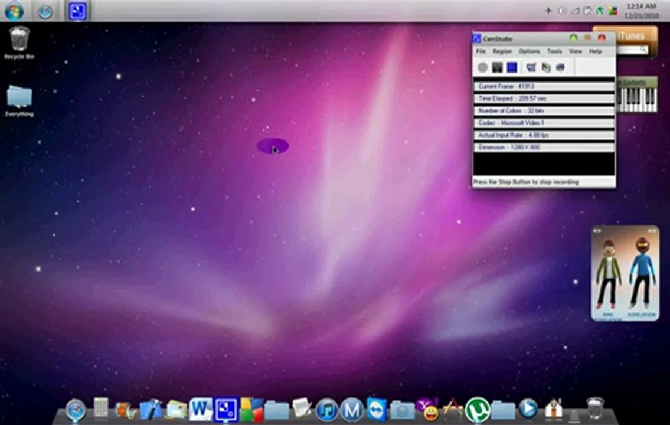Open the colorful Windows flag dock icon

coord(251,410)
